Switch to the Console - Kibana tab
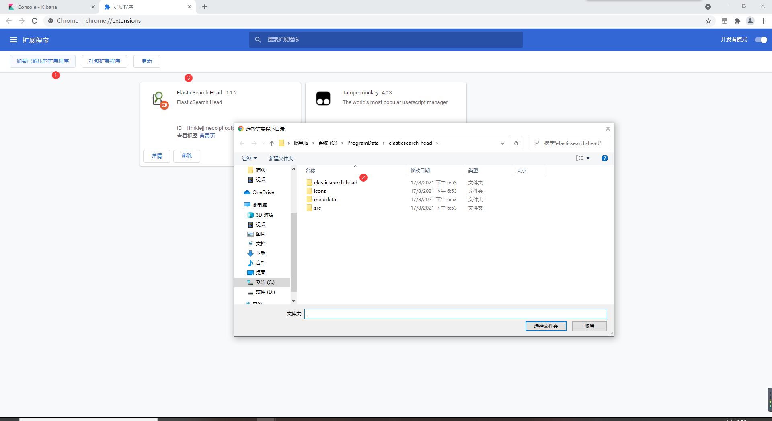 50,7
